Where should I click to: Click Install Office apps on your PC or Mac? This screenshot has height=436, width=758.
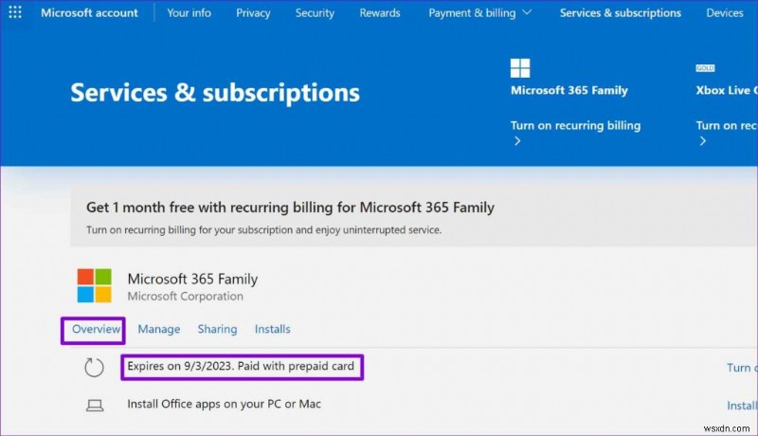click(x=225, y=404)
